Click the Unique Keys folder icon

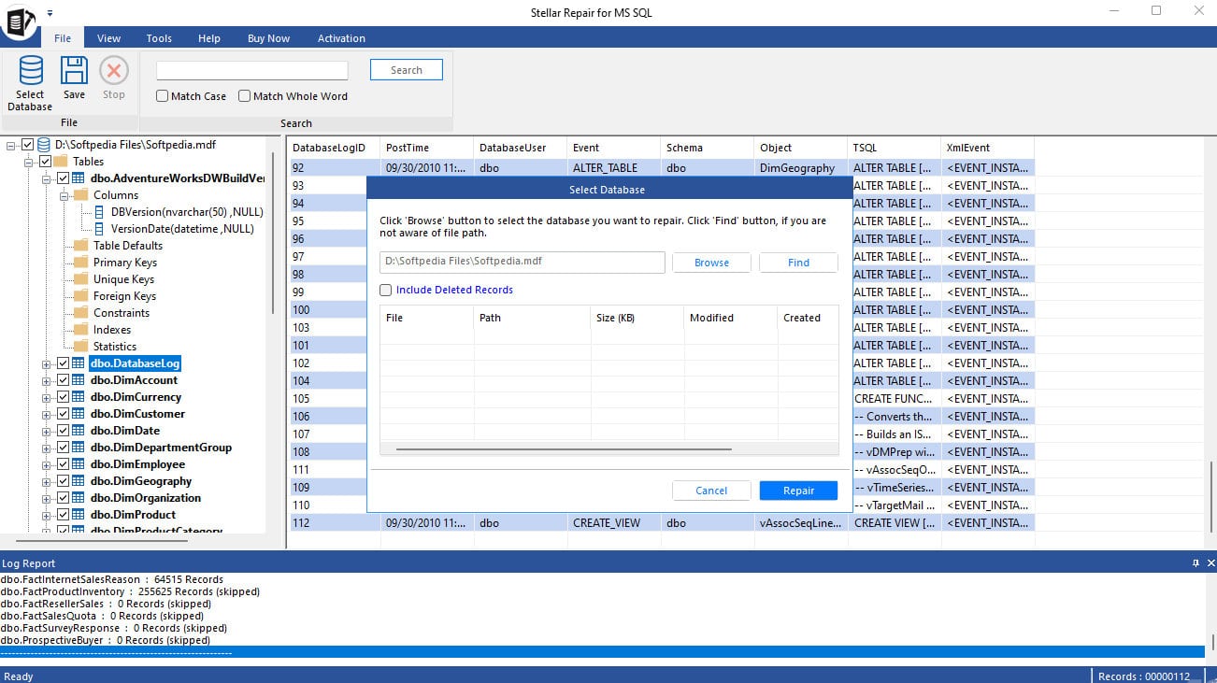80,279
